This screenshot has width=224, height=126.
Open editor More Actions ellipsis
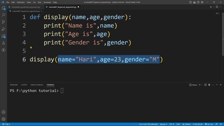[220, 7]
